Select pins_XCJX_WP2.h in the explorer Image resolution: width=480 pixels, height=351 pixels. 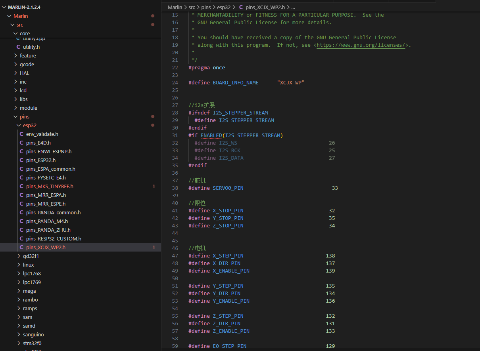coord(81,247)
